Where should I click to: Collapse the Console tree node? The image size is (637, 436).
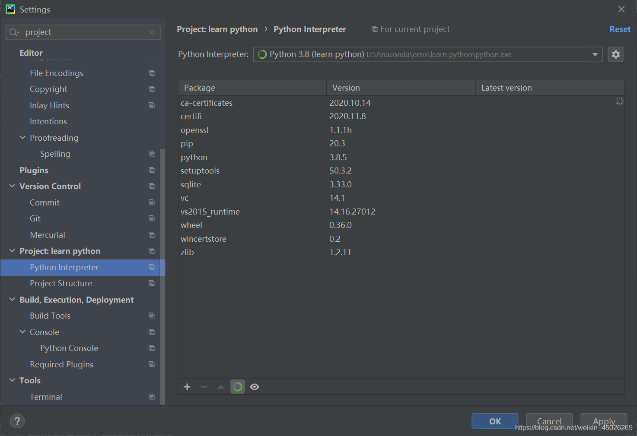pos(23,332)
